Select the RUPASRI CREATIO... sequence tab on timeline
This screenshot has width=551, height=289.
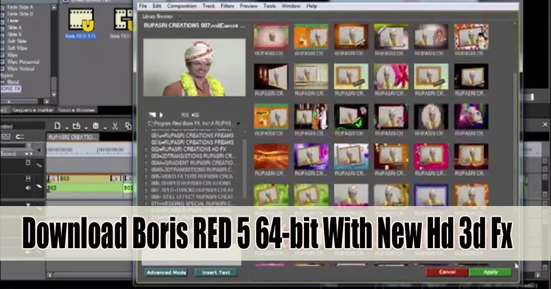(73, 137)
